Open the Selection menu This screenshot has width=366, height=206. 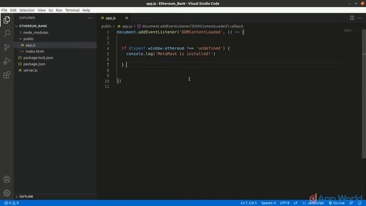tap(27, 10)
